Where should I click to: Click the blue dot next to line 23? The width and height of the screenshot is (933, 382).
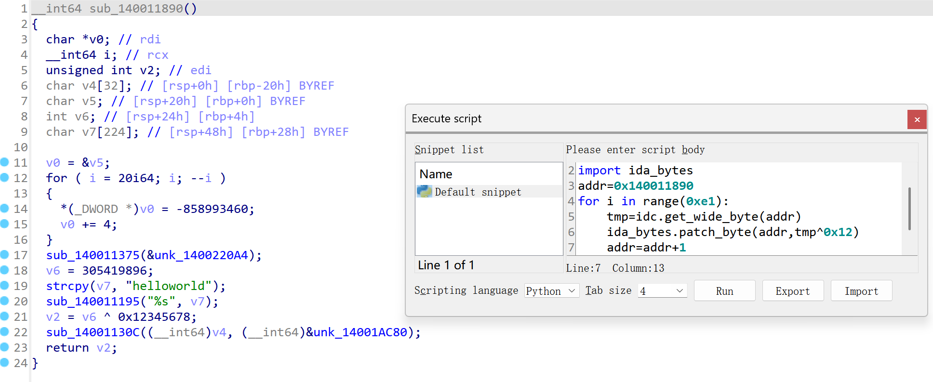tap(5, 347)
